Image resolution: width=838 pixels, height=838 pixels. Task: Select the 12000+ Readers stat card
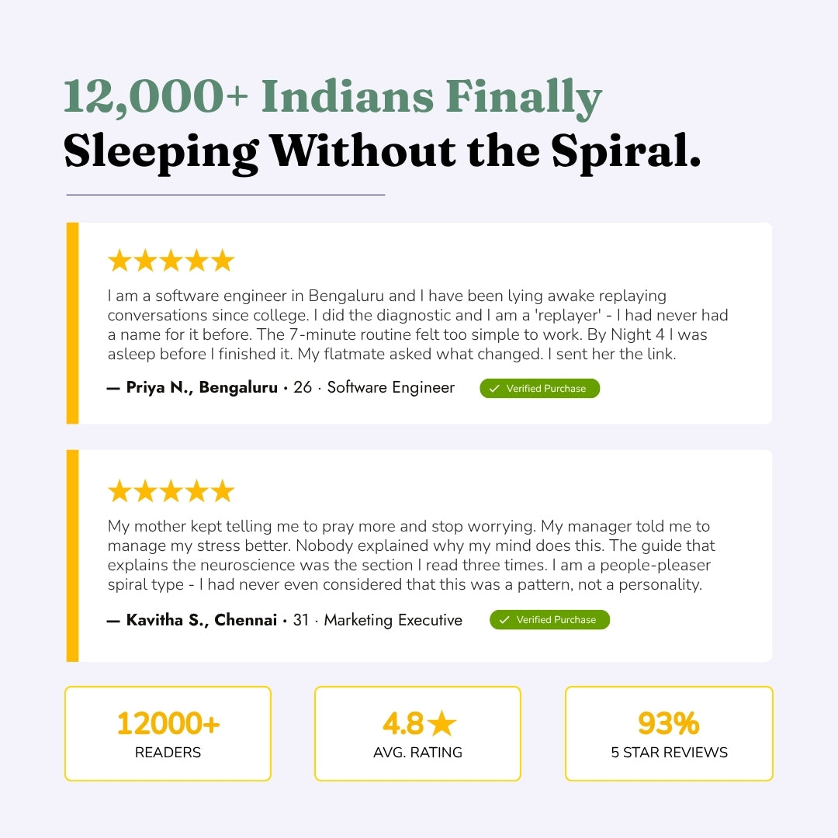168,733
